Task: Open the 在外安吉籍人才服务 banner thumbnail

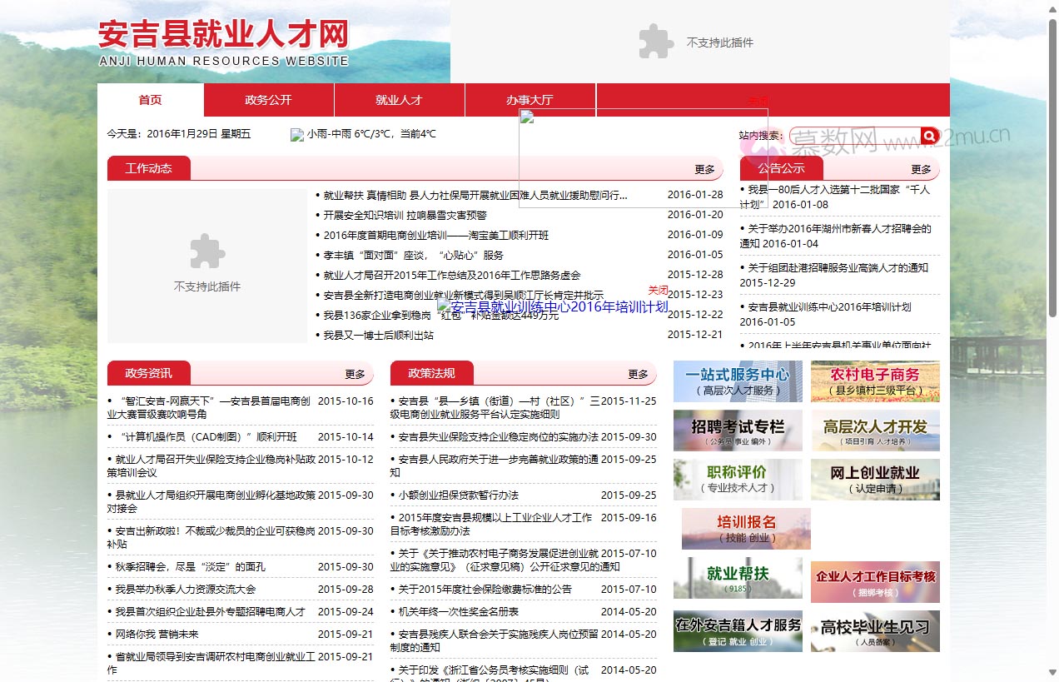Action: pos(738,631)
